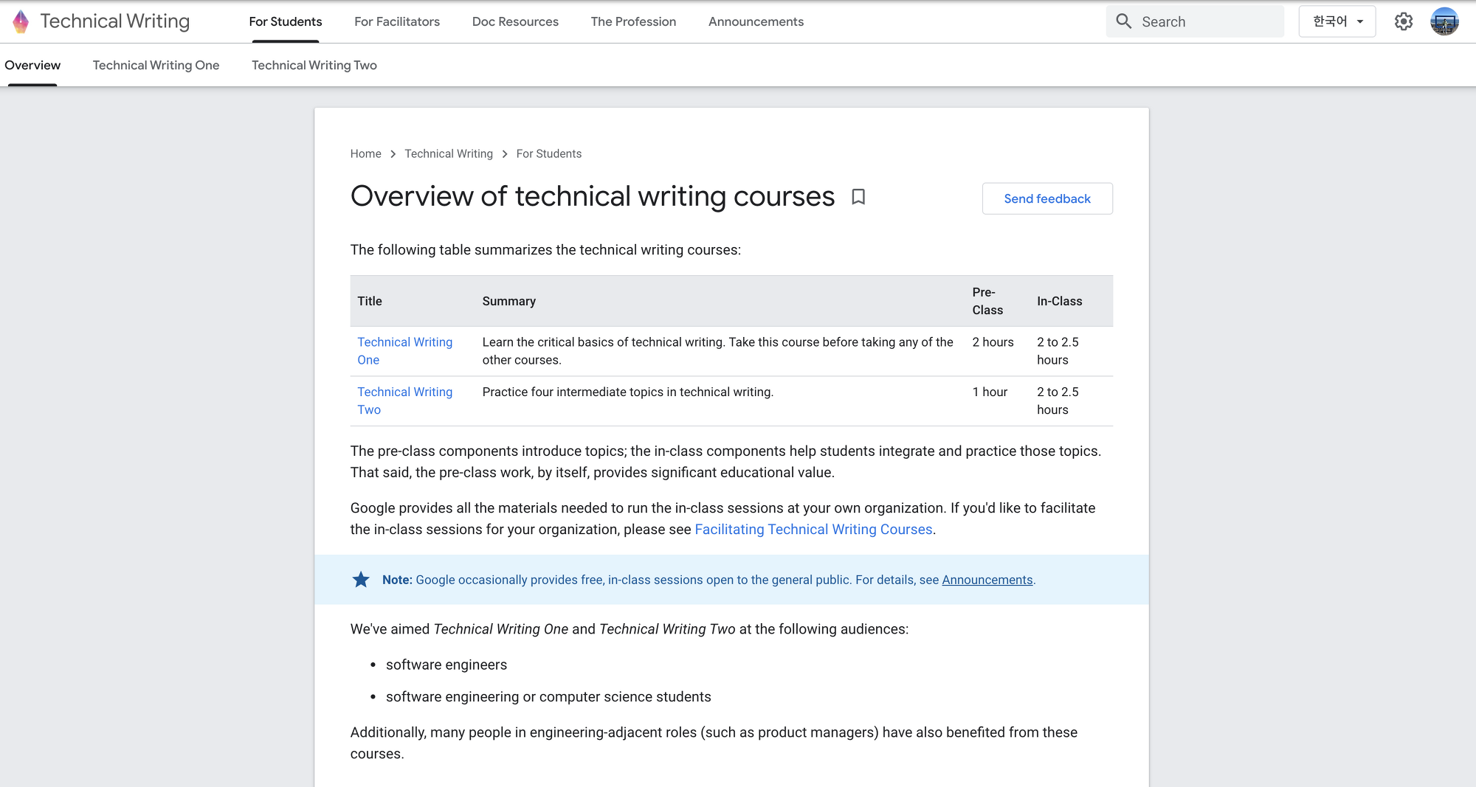1476x787 pixels.
Task: Open the Doc Resources tab
Action: pos(515,21)
